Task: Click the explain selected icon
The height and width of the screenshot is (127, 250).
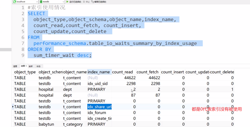Action: [x=92, y=2]
